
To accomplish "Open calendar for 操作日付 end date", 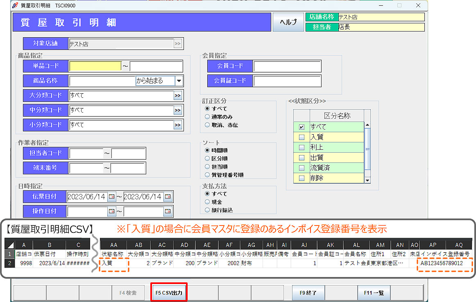I will pyautogui.click(x=168, y=211).
